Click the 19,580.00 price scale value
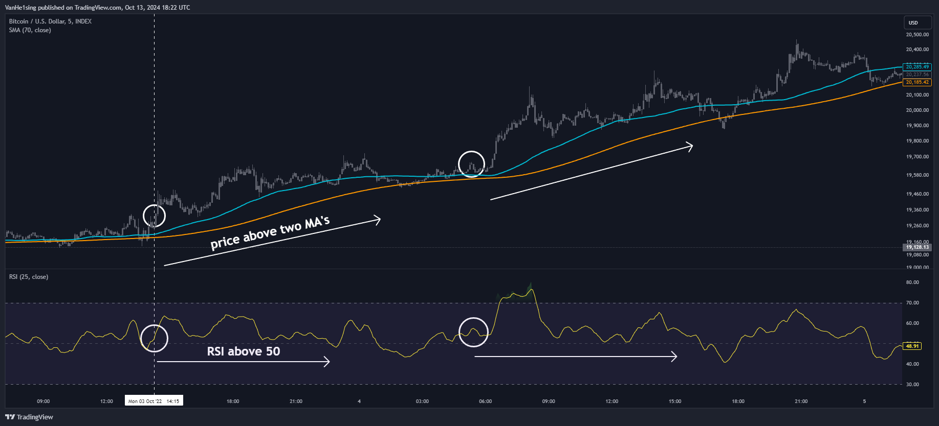939x426 pixels. coord(917,175)
